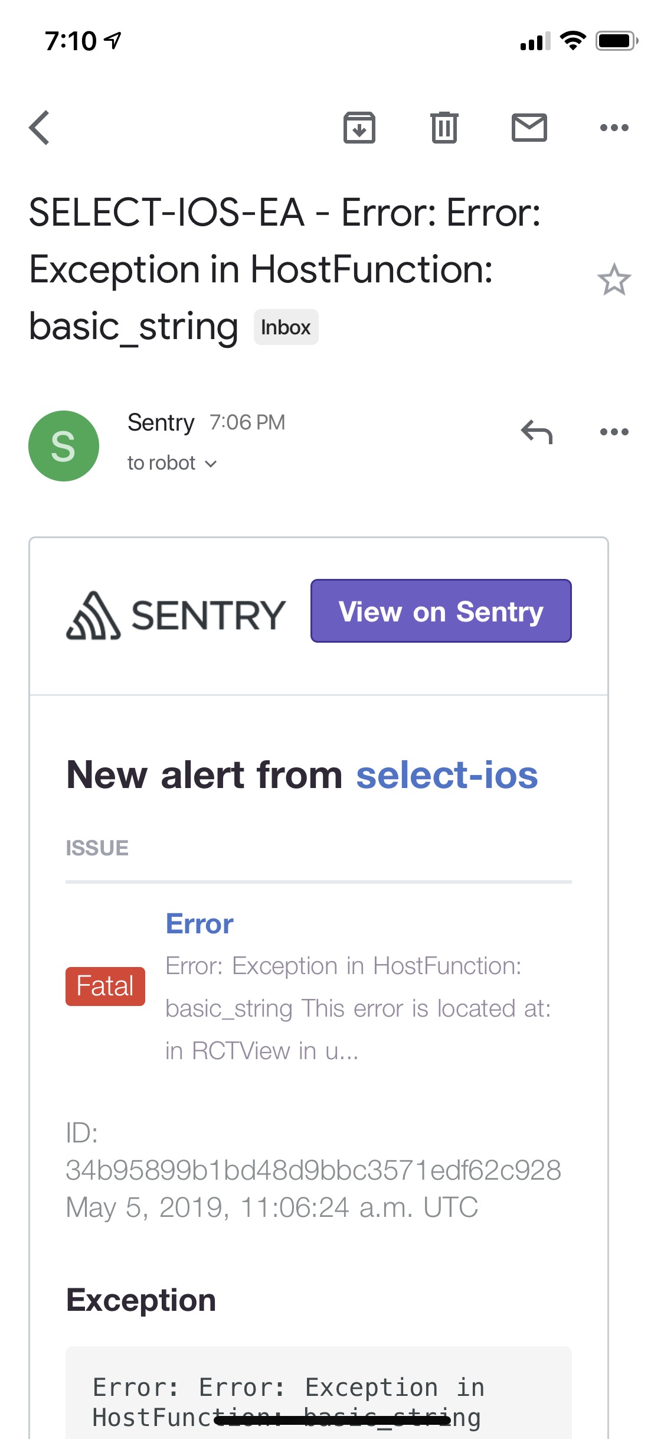Screen dimensions: 664x1439
Task: Tap the email subject title
Action: (x=283, y=269)
